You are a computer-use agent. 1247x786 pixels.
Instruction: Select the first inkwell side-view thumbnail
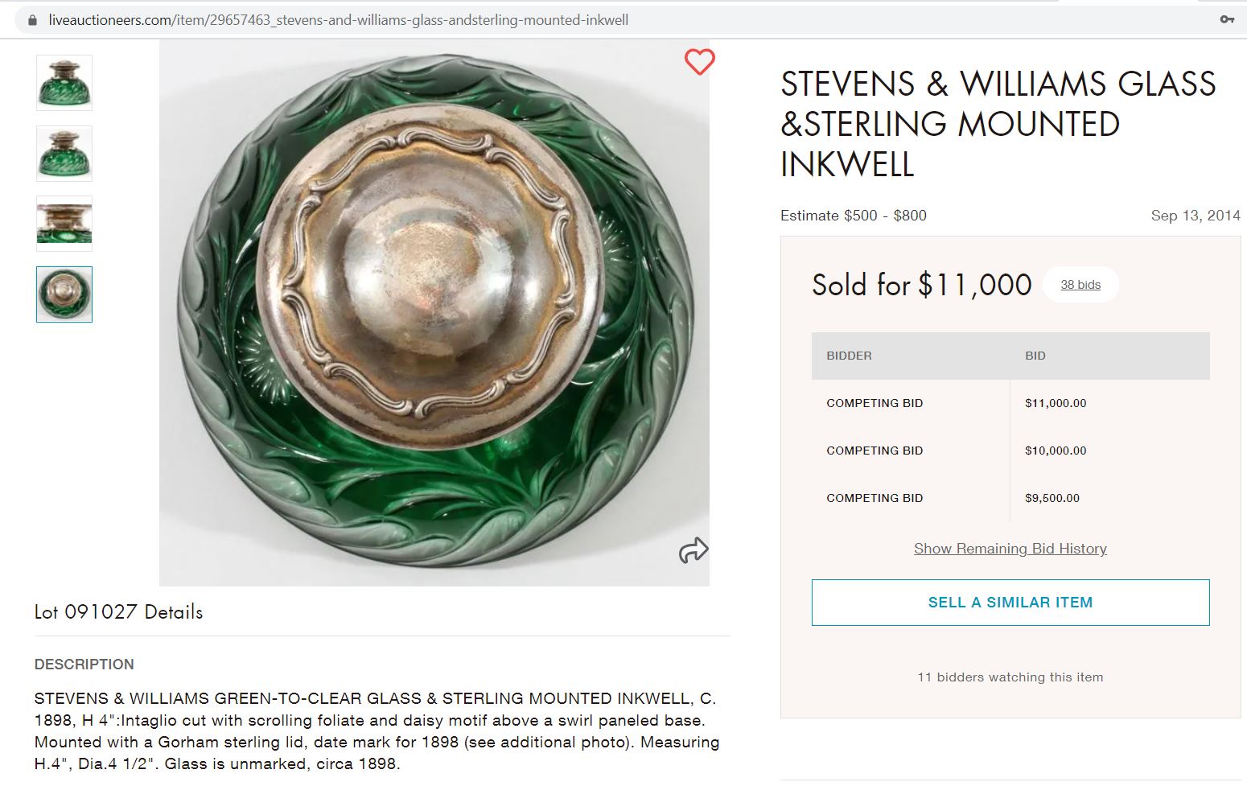[64, 83]
